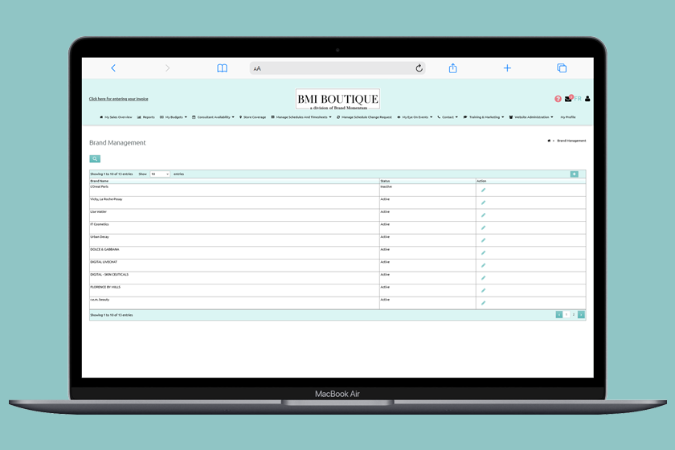This screenshot has width=675, height=450.
Task: Click here for entering your invoice link
Action: 118,99
